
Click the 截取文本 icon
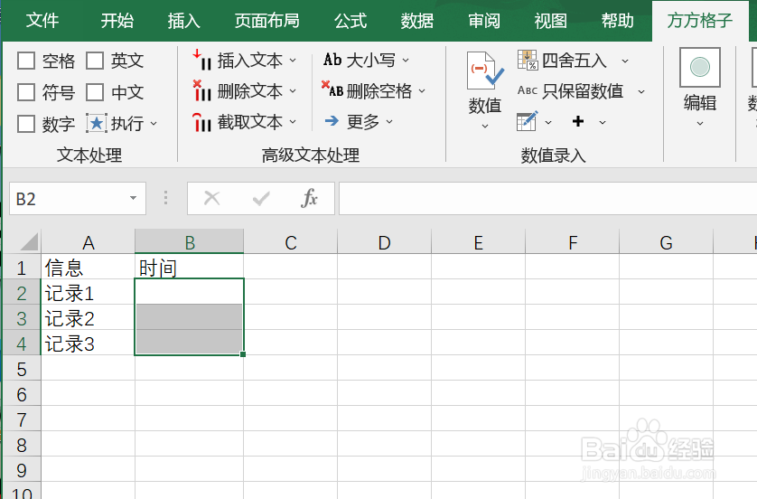coord(201,122)
